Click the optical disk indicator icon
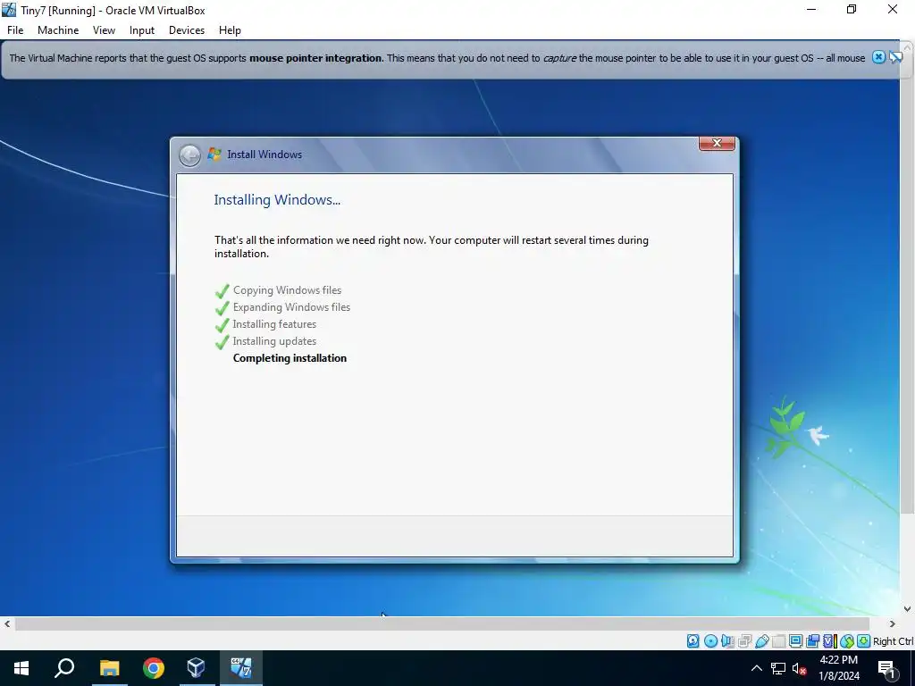 [x=710, y=641]
